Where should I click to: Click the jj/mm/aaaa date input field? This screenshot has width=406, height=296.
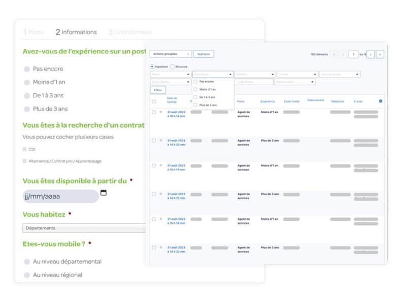(60, 196)
